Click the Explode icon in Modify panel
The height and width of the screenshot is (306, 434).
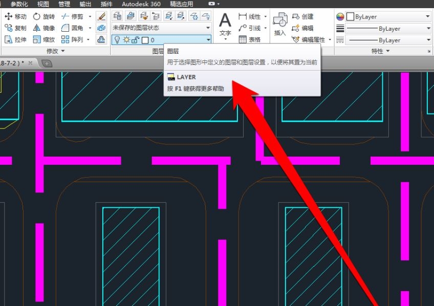click(101, 28)
